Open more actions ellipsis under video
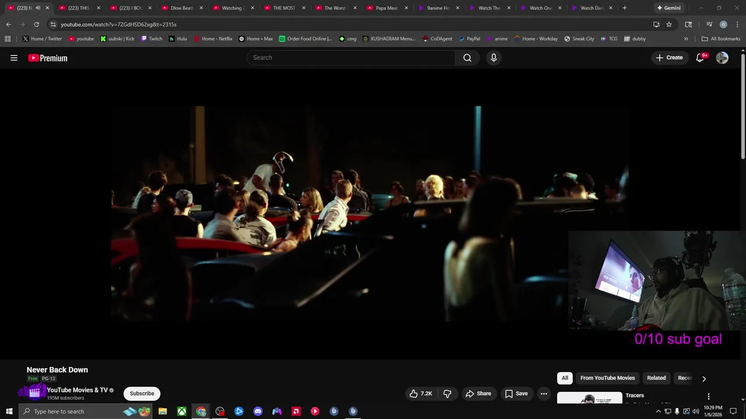Screen dimensions: 746x419 [544, 393]
